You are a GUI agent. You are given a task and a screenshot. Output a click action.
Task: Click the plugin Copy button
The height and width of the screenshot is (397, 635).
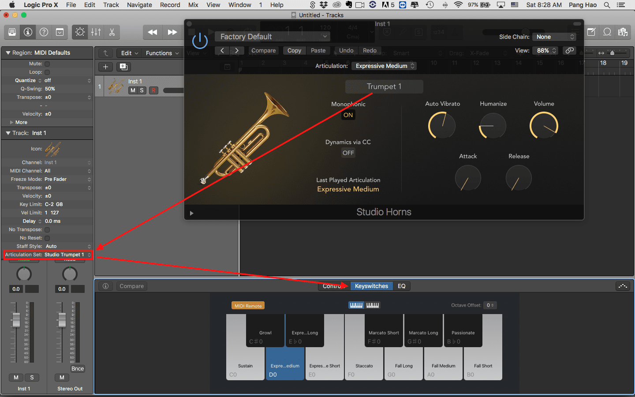pyautogui.click(x=295, y=50)
